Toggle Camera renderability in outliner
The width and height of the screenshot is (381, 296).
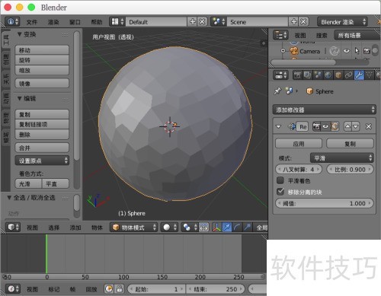[367, 51]
